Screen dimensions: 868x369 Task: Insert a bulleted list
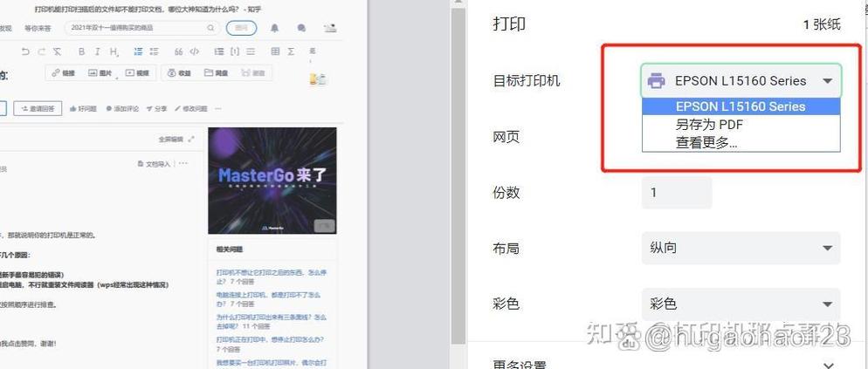tap(154, 51)
